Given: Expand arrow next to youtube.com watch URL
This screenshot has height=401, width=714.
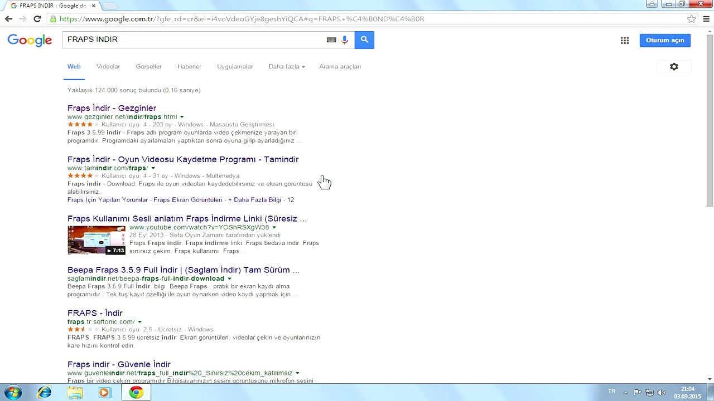Looking at the screenshot, I should [274, 227].
